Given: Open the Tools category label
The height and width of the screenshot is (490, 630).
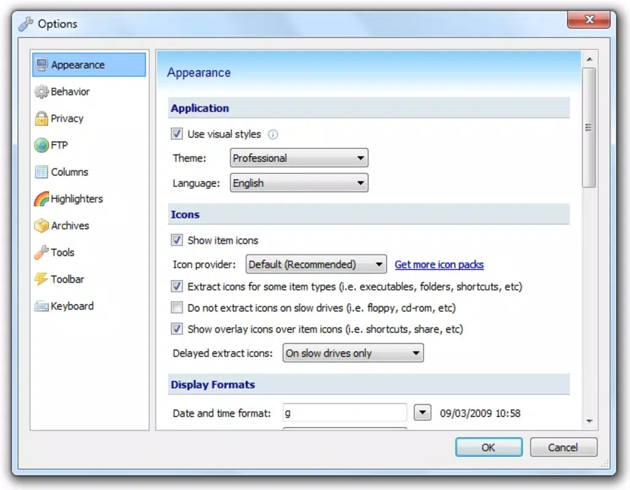Looking at the screenshot, I should 62,252.
